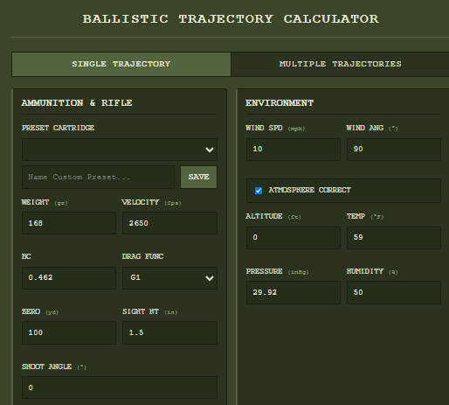
Task: Click the Preset Cartridge label
Action: tap(58, 128)
